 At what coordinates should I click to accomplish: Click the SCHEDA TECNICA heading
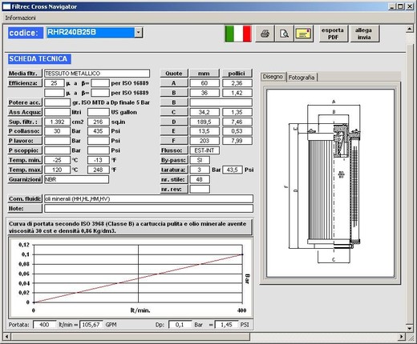[x=39, y=59]
